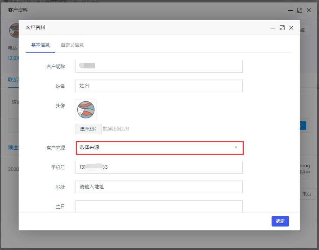Maximize the background 客户资料 window
This screenshot has height=250, width=319.
[x=300, y=10]
